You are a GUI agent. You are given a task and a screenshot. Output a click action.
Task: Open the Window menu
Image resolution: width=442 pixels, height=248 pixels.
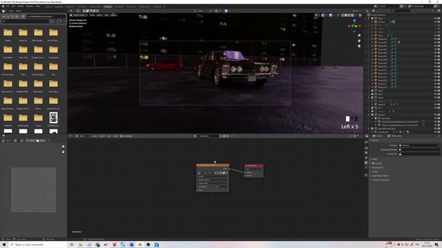click(x=30, y=6)
